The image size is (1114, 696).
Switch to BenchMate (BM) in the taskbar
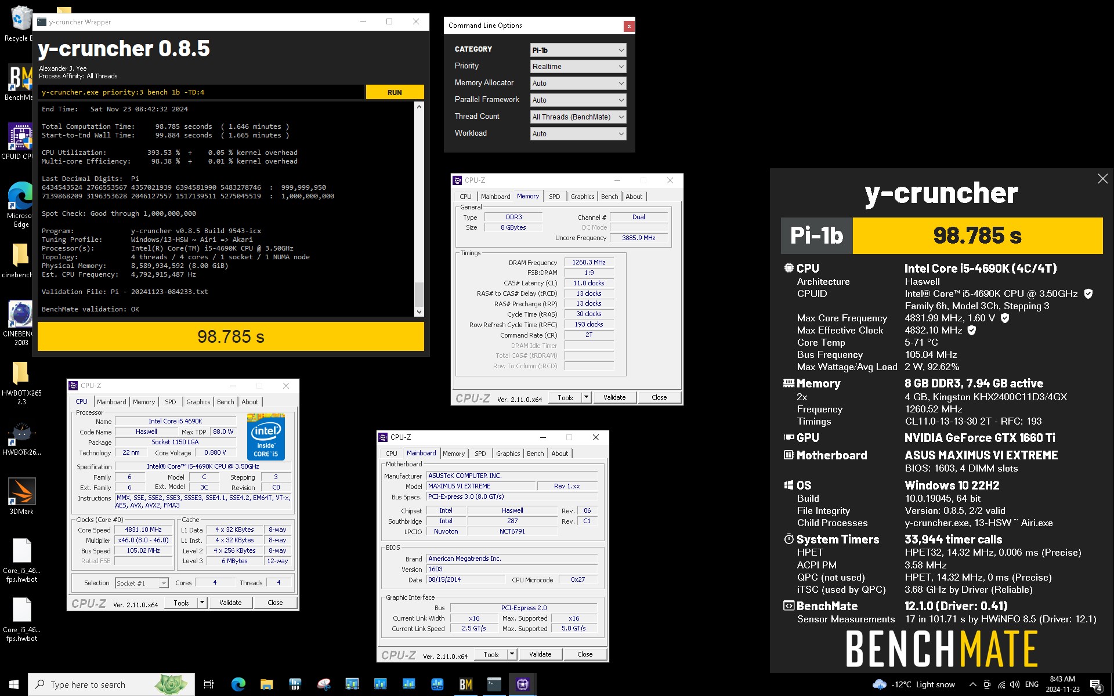point(465,684)
